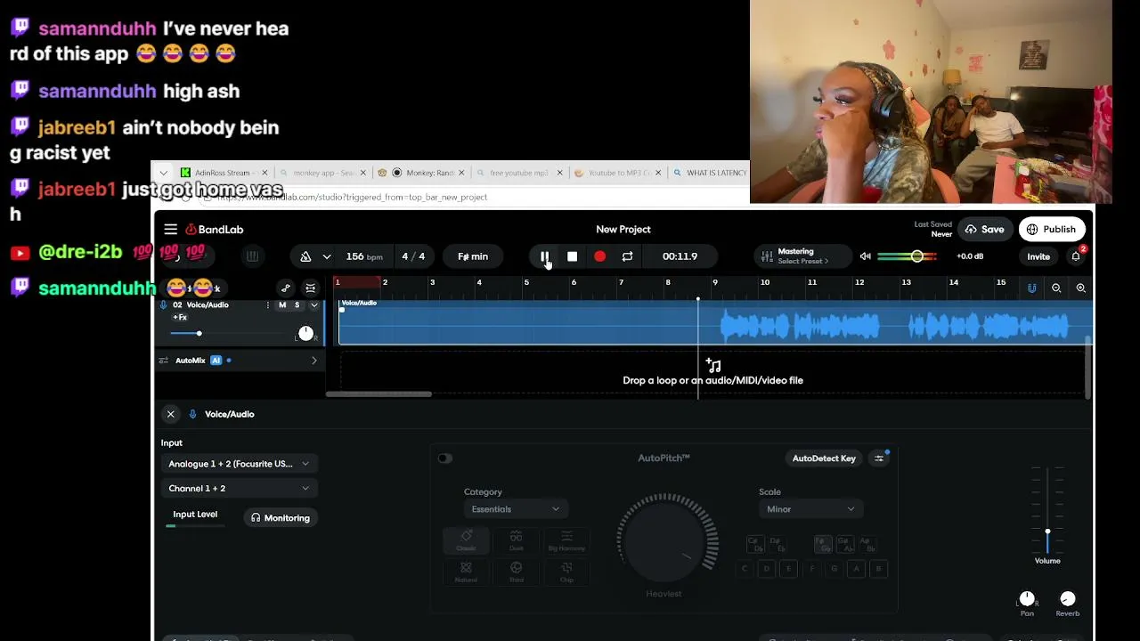Viewport: 1140px width, 641px height.
Task: Zoom out the timeline
Action: [1056, 288]
